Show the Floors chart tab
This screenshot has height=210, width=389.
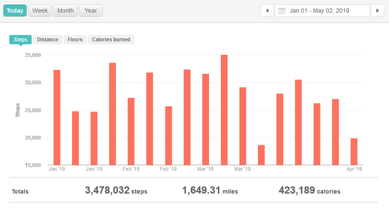coord(75,39)
